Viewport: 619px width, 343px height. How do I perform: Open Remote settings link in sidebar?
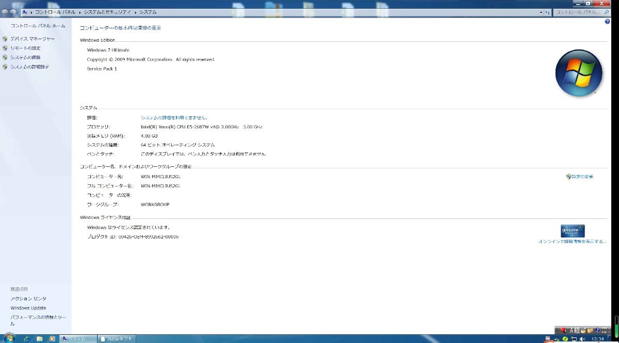(25, 48)
